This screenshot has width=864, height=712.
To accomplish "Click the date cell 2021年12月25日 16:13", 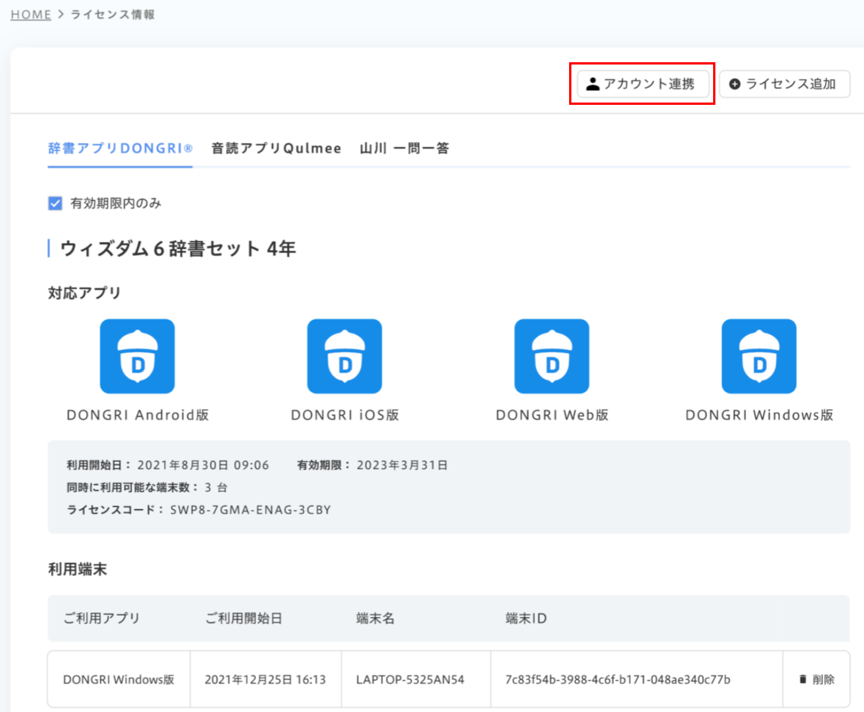I will coord(265,680).
